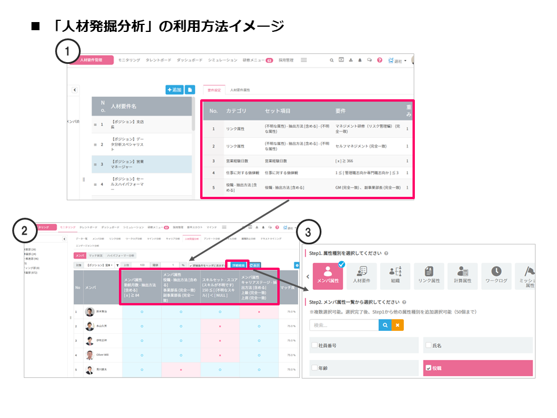Click the blue gear settings button in panel 2
Image resolution: width=557 pixels, height=418 pixels.
297,265
